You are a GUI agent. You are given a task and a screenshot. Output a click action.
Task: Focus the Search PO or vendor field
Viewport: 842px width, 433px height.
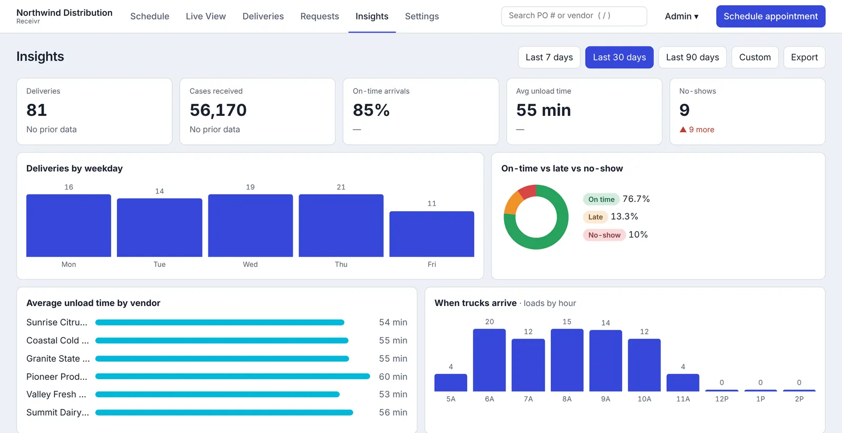[x=574, y=16]
